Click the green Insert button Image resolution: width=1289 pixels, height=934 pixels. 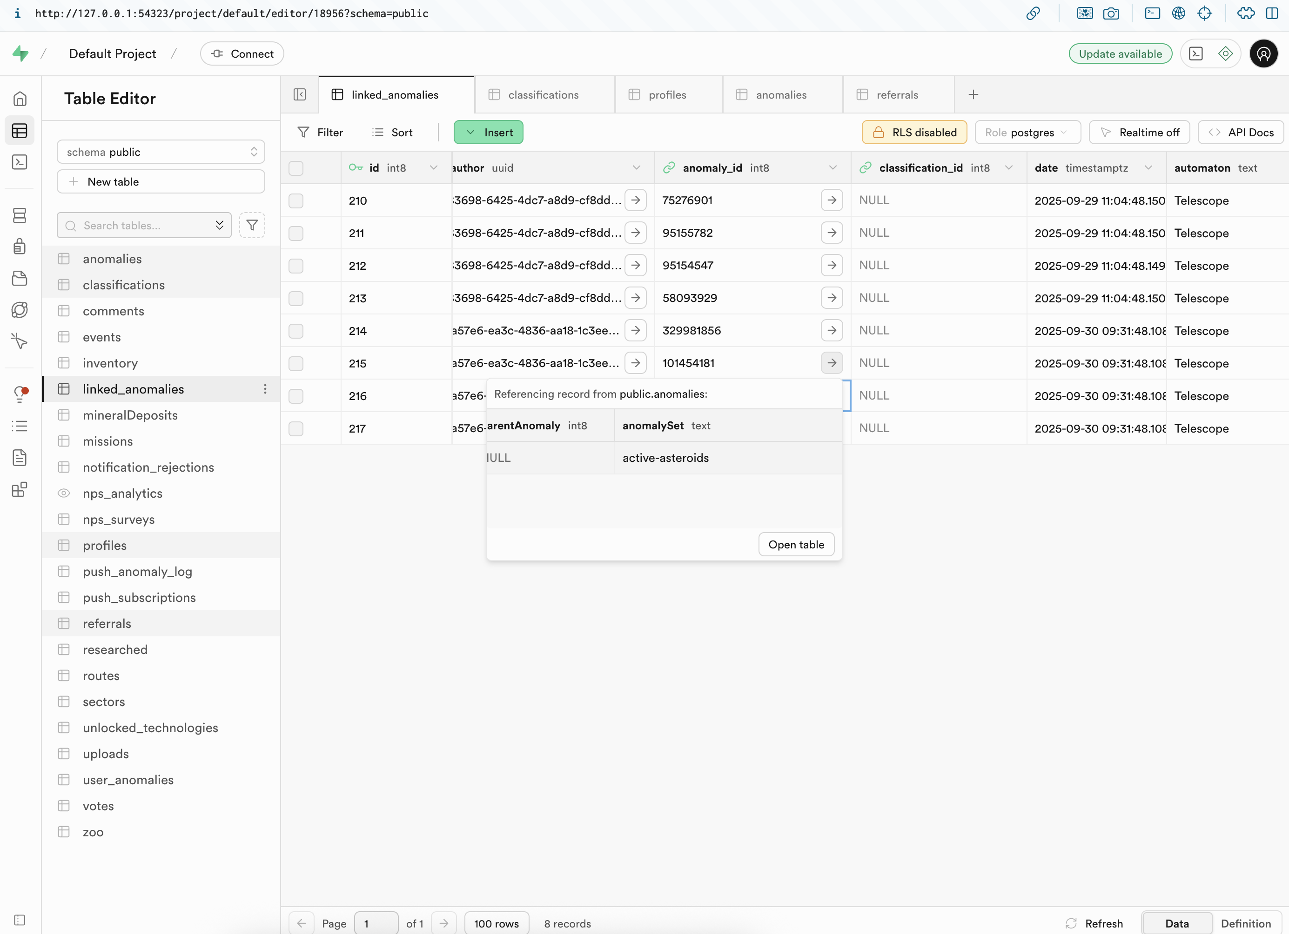coord(488,133)
